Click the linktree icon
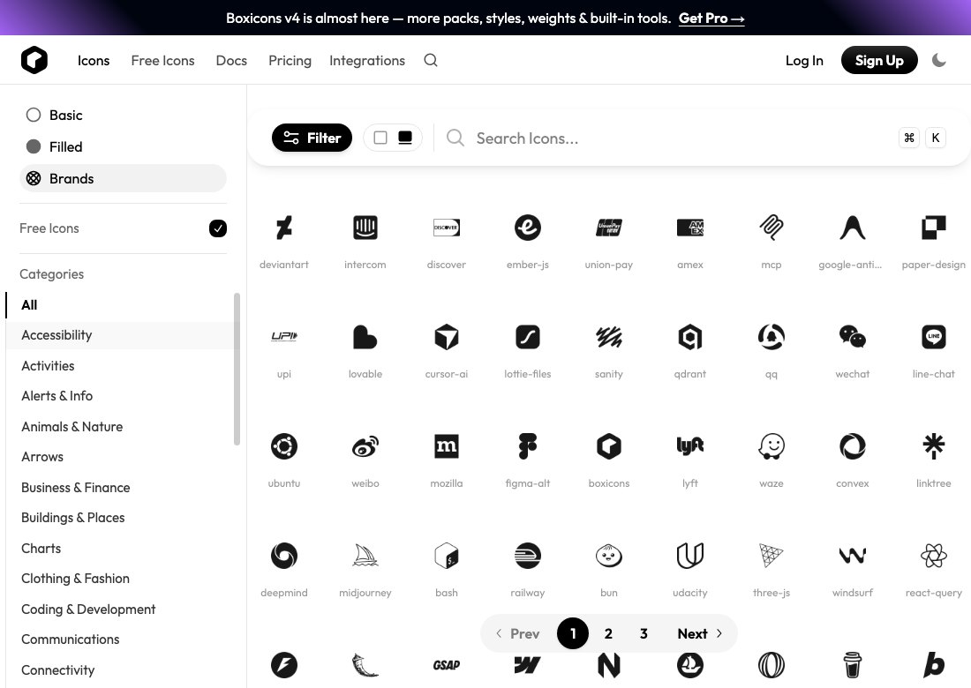Image resolution: width=971 pixels, height=688 pixels. 934,446
